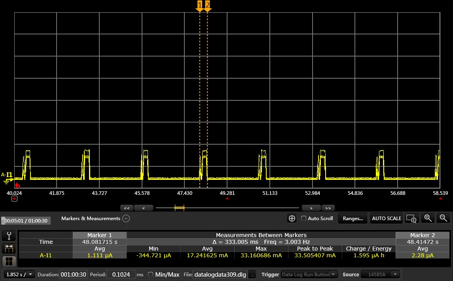This screenshot has height=281, width=453.
Task: Expand the Markers & Measurements chevron
Action: (126, 219)
